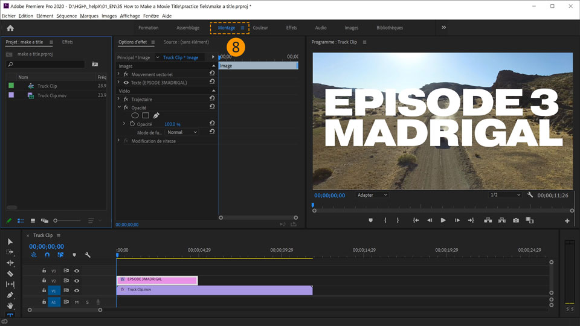
Task: Toggle the lock on track V3
Action: pos(44,271)
